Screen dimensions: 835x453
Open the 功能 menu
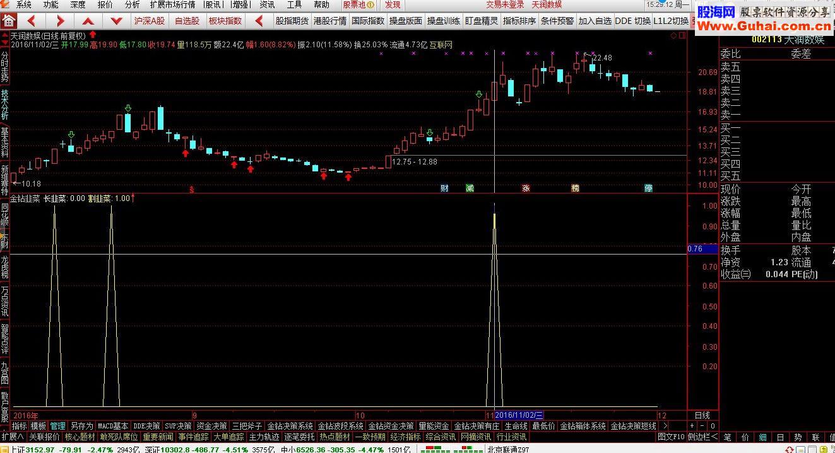tap(51, 4)
